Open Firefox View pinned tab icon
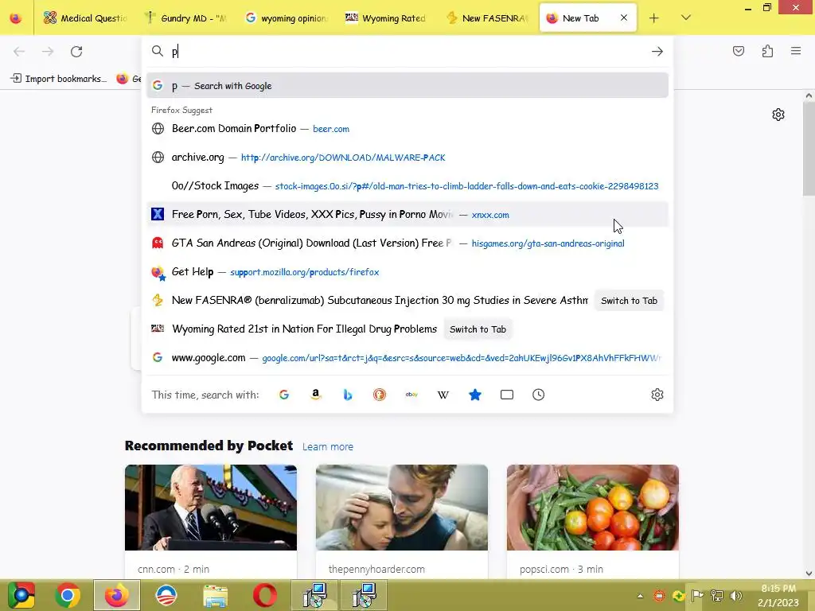The image size is (815, 611). (16, 18)
